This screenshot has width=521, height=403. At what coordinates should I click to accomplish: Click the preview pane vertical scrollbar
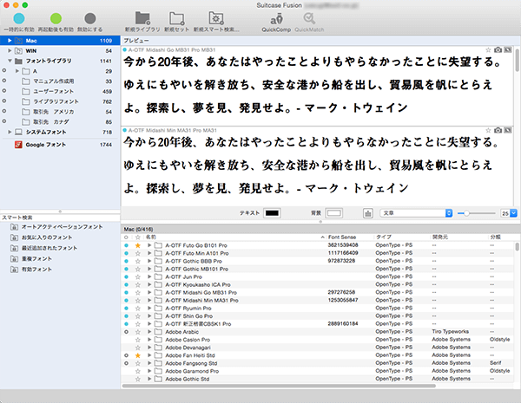(x=518, y=60)
